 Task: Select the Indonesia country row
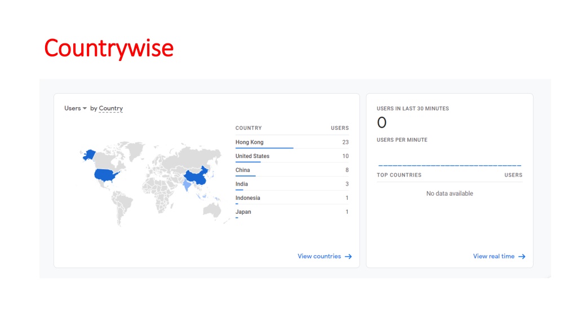(x=292, y=198)
